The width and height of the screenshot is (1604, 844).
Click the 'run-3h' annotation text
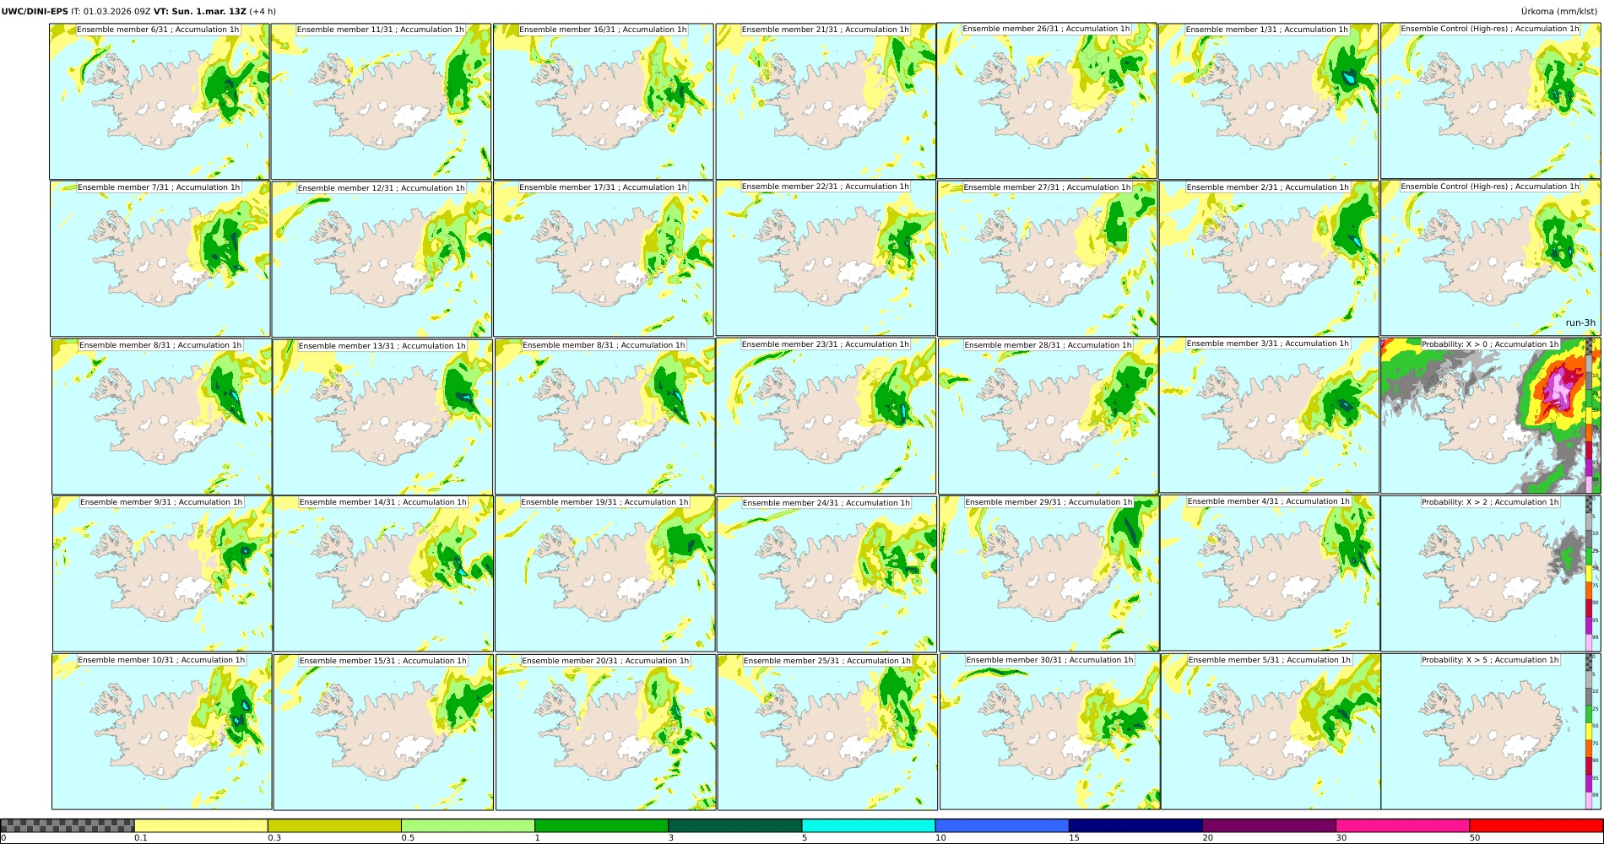tap(1580, 323)
